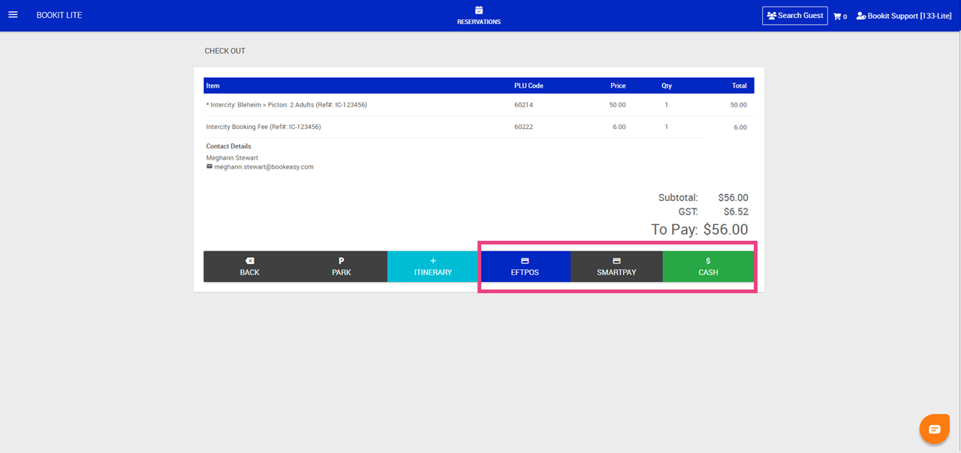Click the Reservations calendar icon
Viewport: 961px width, 453px height.
[x=479, y=10]
